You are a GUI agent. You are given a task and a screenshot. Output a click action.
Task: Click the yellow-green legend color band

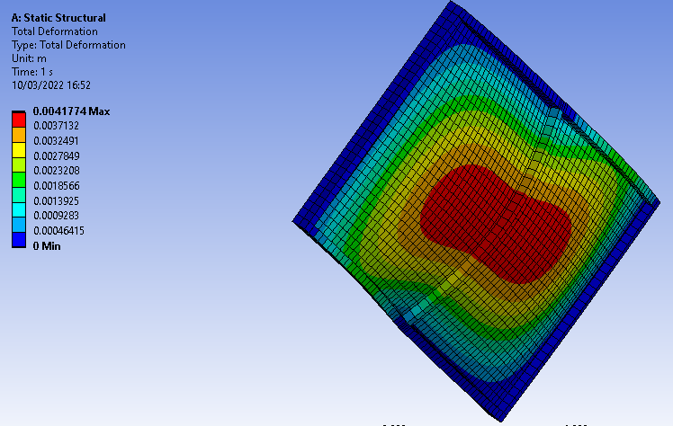point(19,164)
